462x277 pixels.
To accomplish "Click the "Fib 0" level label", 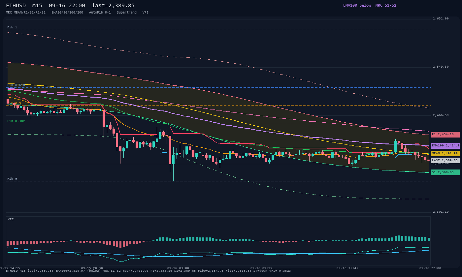I will pyautogui.click(x=12, y=179).
